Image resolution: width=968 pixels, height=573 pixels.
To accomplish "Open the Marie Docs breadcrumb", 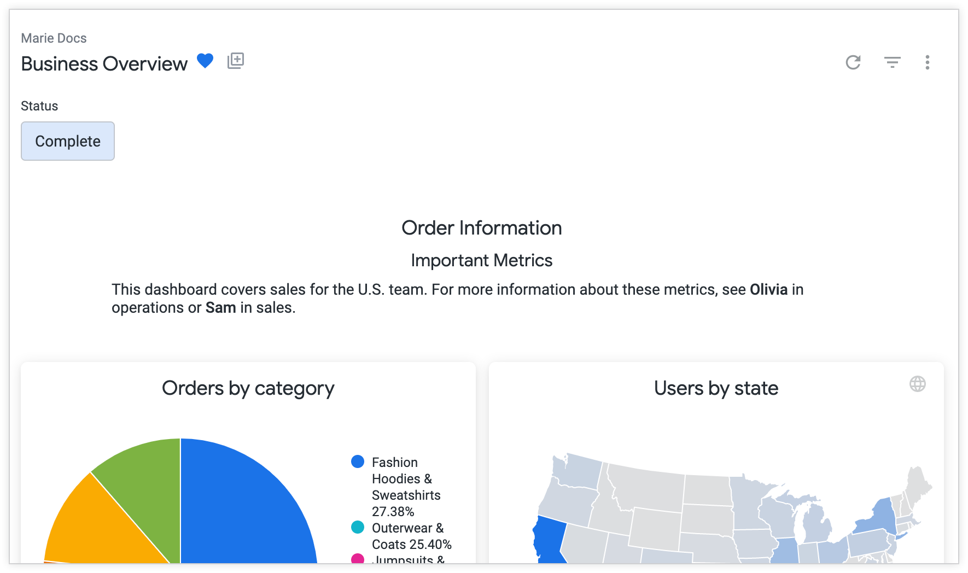I will [54, 38].
